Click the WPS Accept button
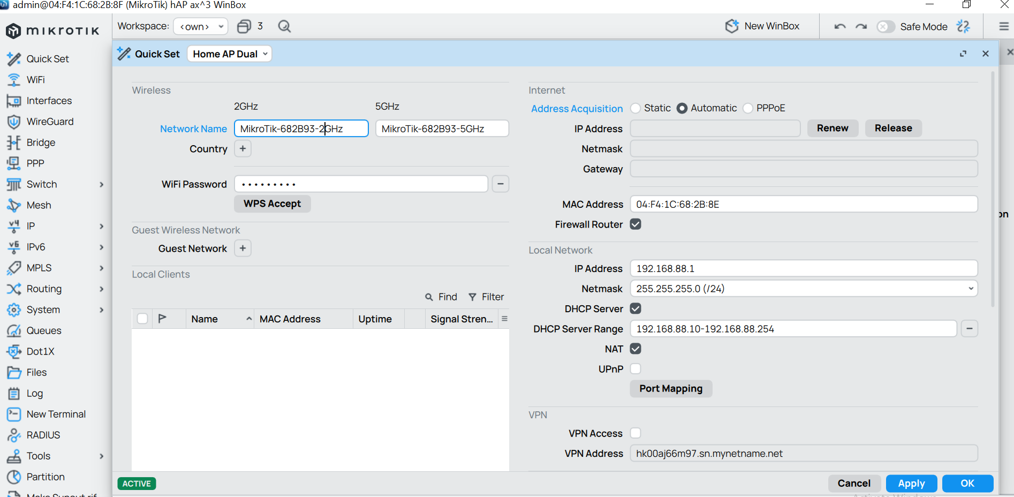Viewport: 1014px width, 497px height. click(273, 204)
